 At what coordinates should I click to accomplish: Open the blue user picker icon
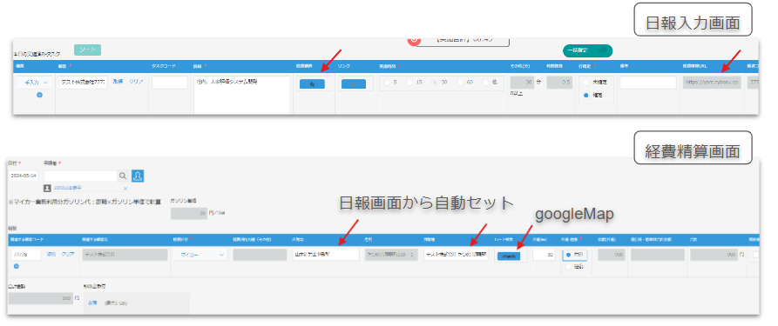coord(138,176)
